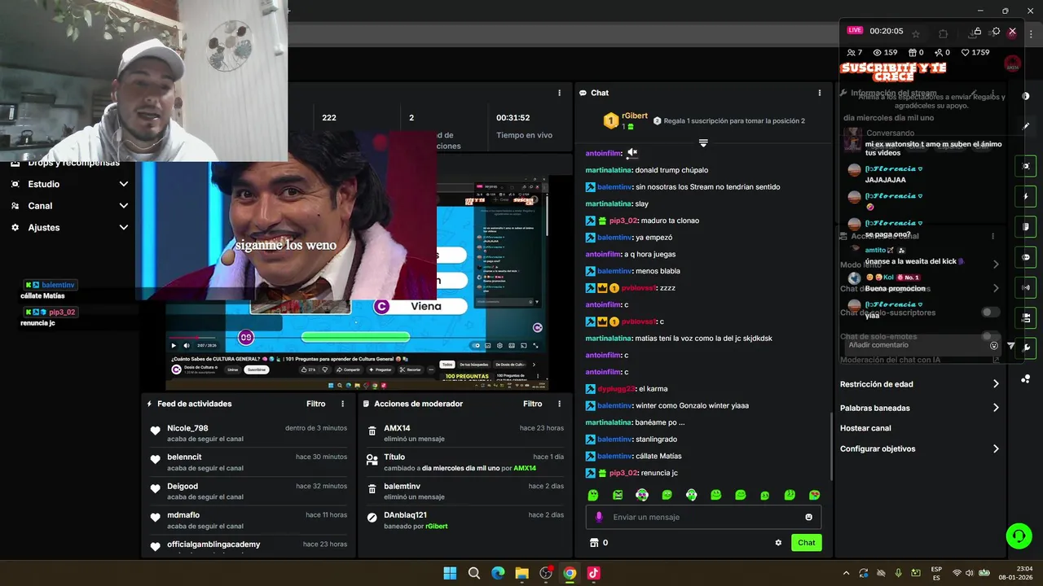Screen dimensions: 1043x586
Task: Click the send arrow next to Añadir comentario
Action: 1011,346
